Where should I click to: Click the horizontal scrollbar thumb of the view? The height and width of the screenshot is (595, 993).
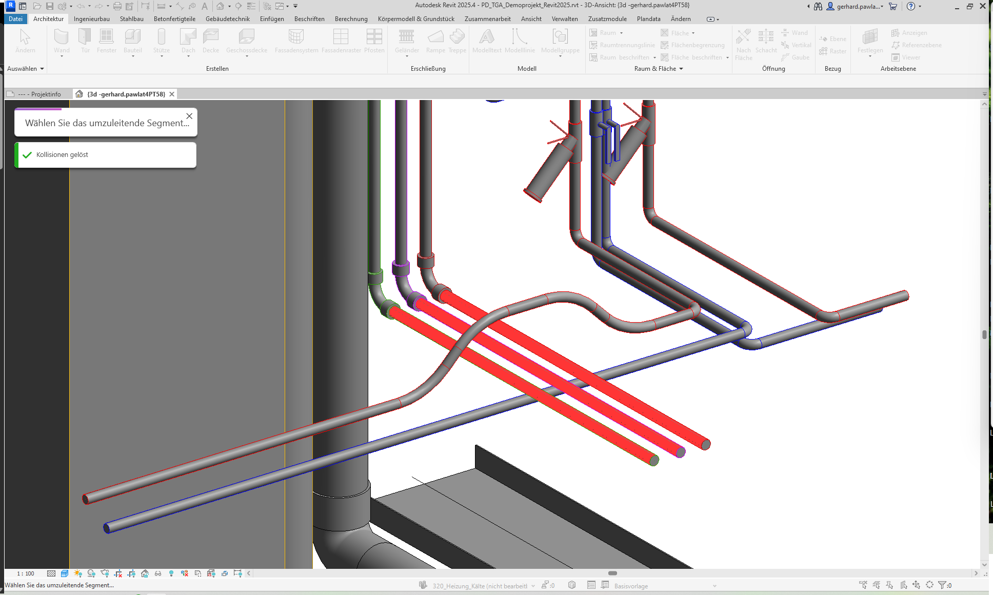coord(612,573)
